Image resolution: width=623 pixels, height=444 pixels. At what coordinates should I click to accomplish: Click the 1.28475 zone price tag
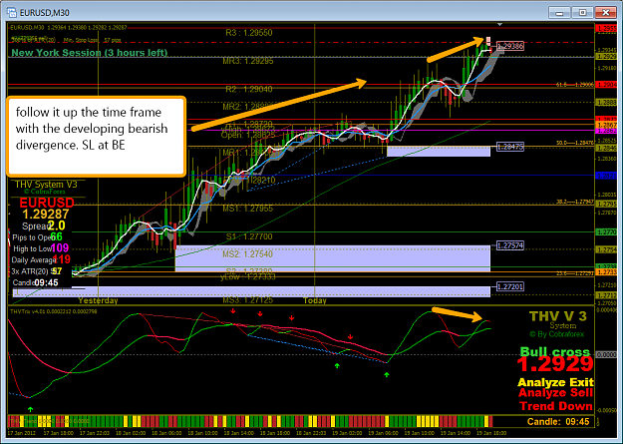click(x=510, y=147)
